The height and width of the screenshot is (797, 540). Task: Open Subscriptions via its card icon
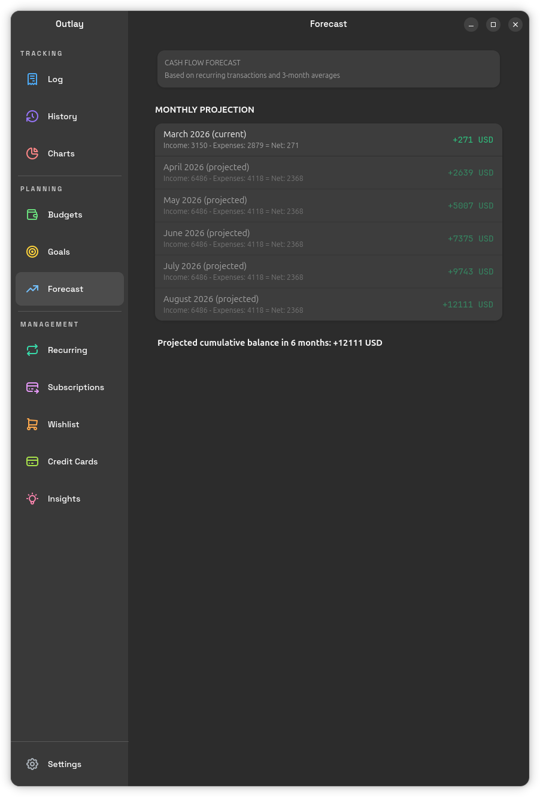[32, 387]
